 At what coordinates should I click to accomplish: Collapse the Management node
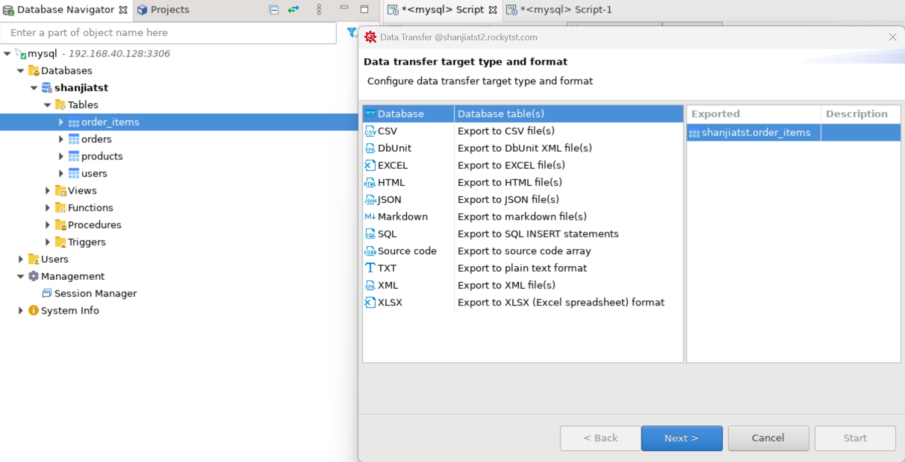pyautogui.click(x=20, y=276)
